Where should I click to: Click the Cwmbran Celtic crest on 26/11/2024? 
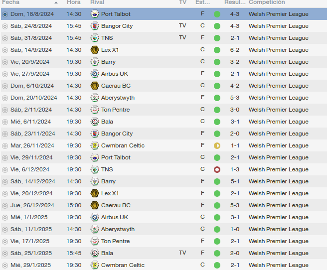tap(95, 145)
